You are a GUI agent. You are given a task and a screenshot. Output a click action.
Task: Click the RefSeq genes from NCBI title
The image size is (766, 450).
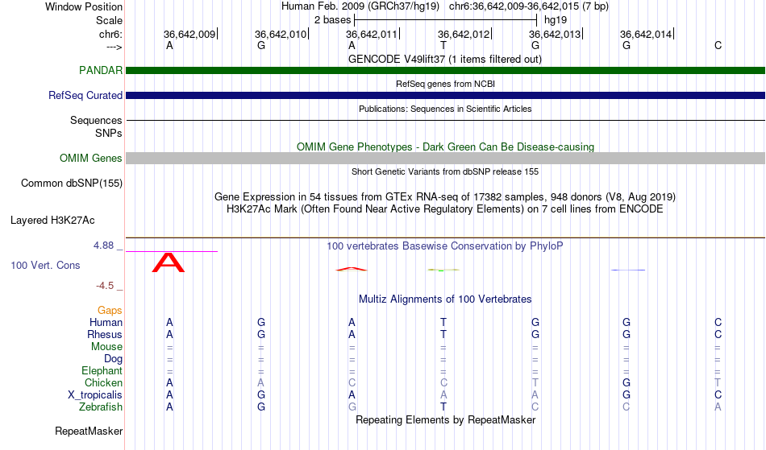point(445,84)
